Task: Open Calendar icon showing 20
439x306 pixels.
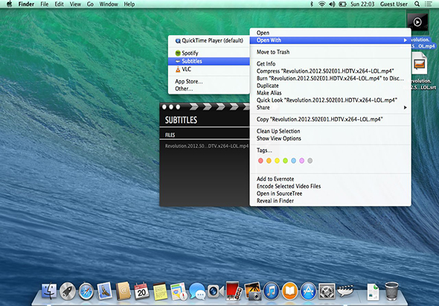Action: (x=141, y=291)
